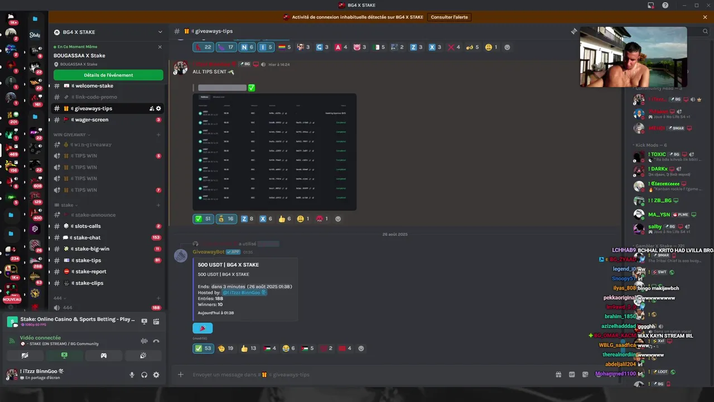
Task: Enter the giveaway with the party popper button
Action: (x=202, y=328)
